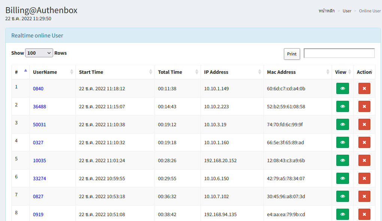This screenshot has height=221, width=382.
Task: Click the Print button
Action: click(x=292, y=54)
